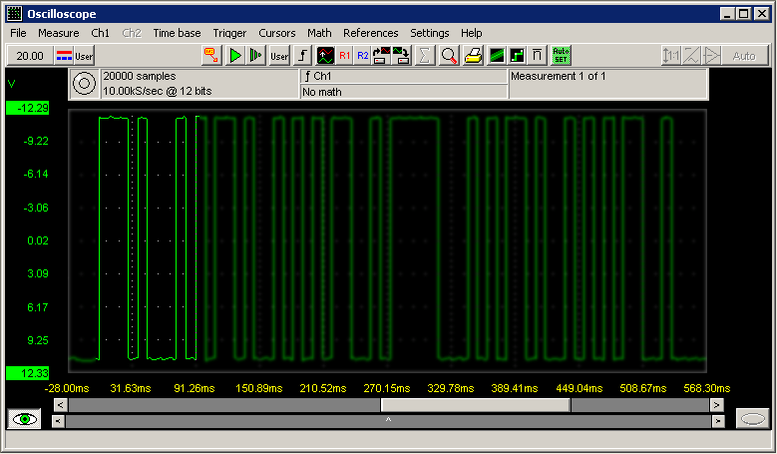Click the rising-edge trigger icon
Image resolution: width=777 pixels, height=454 pixels.
pos(302,56)
